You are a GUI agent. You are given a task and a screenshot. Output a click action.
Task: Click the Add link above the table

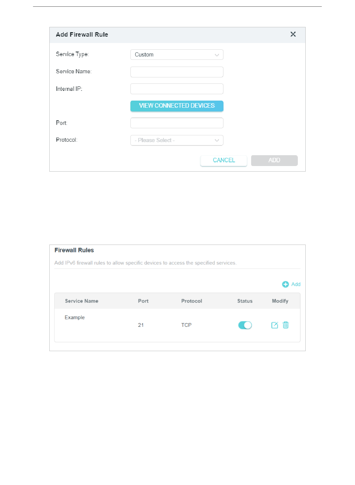296,285
